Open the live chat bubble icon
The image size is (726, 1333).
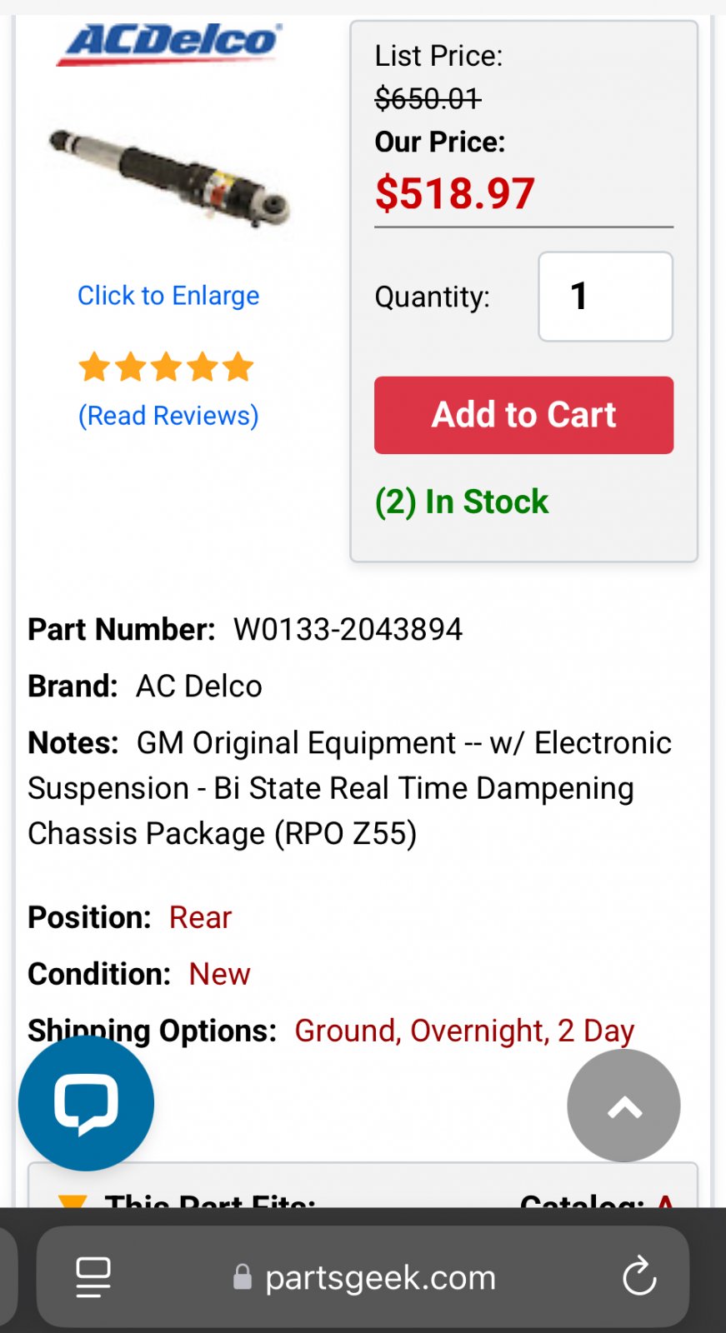tap(86, 1103)
